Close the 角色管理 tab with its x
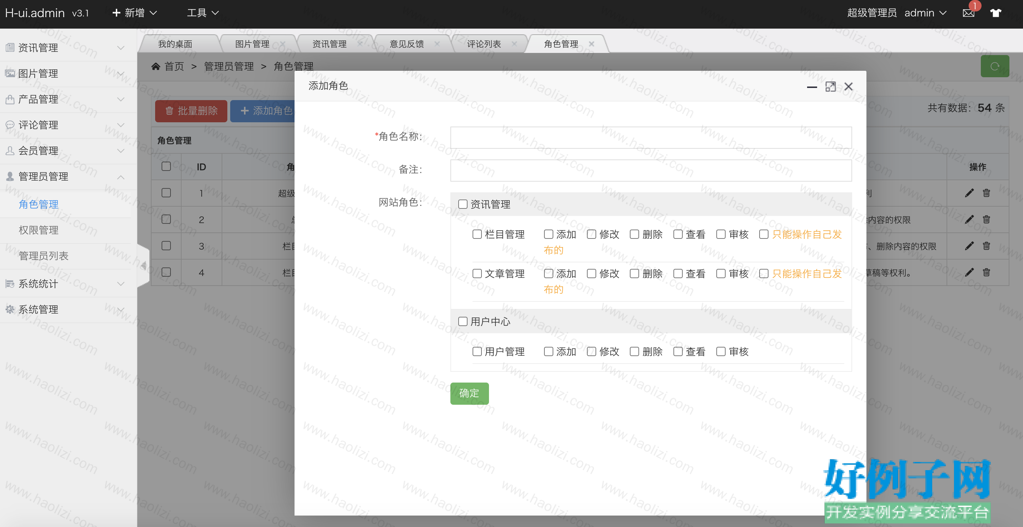Image resolution: width=1023 pixels, height=527 pixels. 591,44
